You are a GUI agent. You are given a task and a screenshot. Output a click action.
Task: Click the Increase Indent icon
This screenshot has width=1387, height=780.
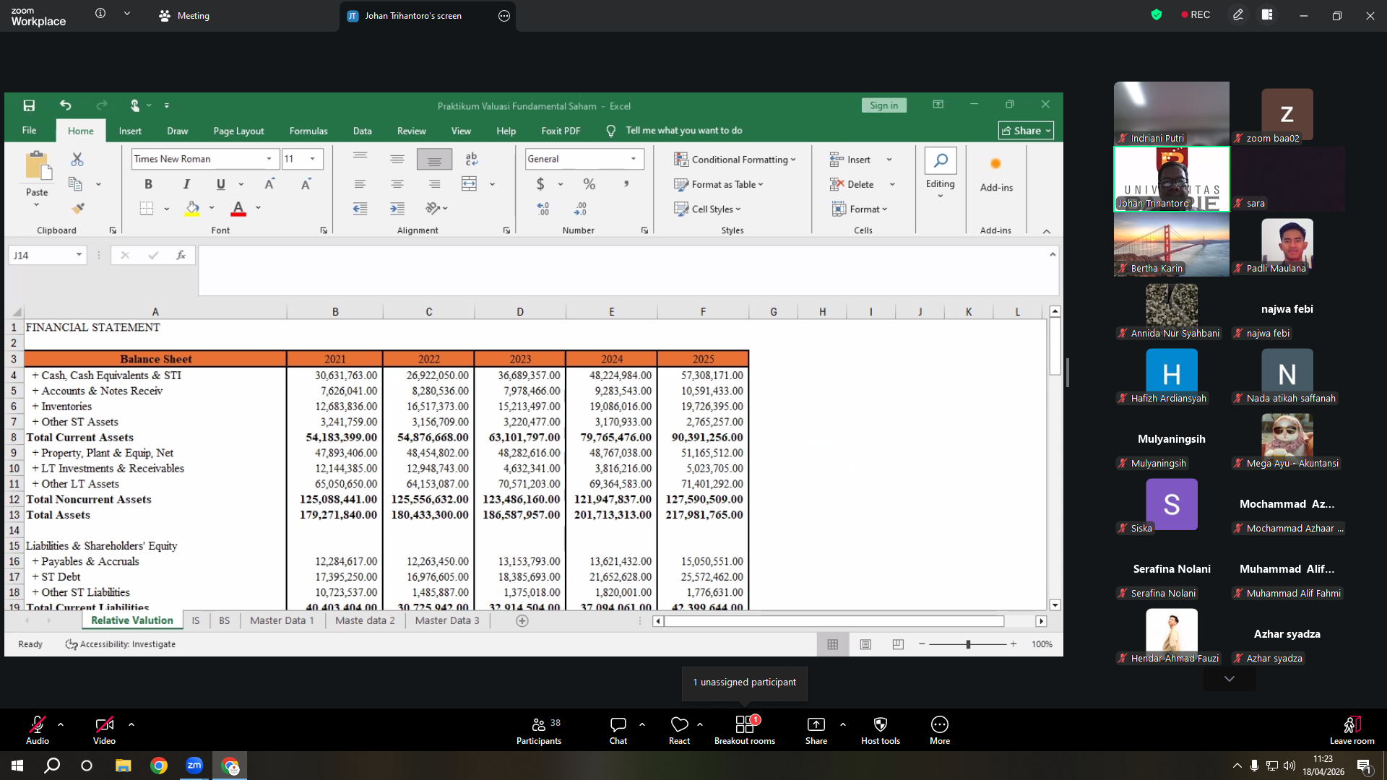397,209
